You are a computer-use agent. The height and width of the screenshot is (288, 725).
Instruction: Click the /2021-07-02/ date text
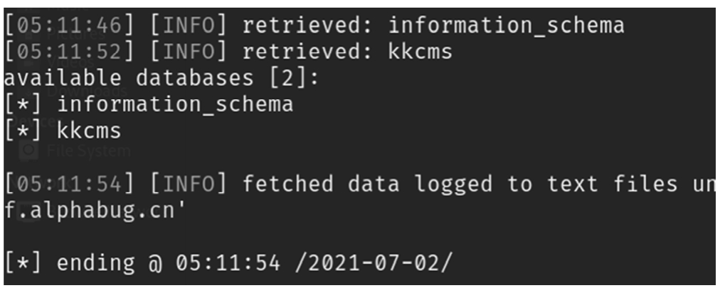[x=373, y=263]
